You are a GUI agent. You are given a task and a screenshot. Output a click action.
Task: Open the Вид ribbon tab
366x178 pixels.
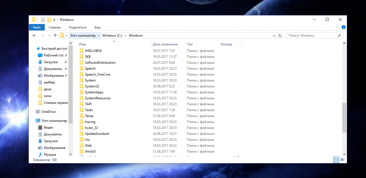click(97, 27)
